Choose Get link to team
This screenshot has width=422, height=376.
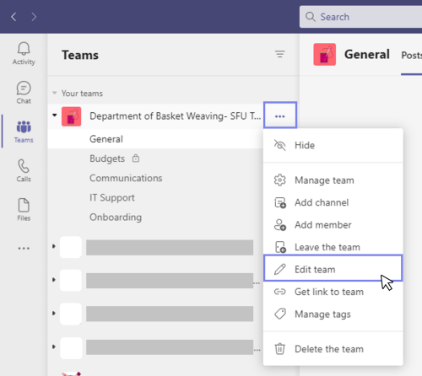coord(333,292)
